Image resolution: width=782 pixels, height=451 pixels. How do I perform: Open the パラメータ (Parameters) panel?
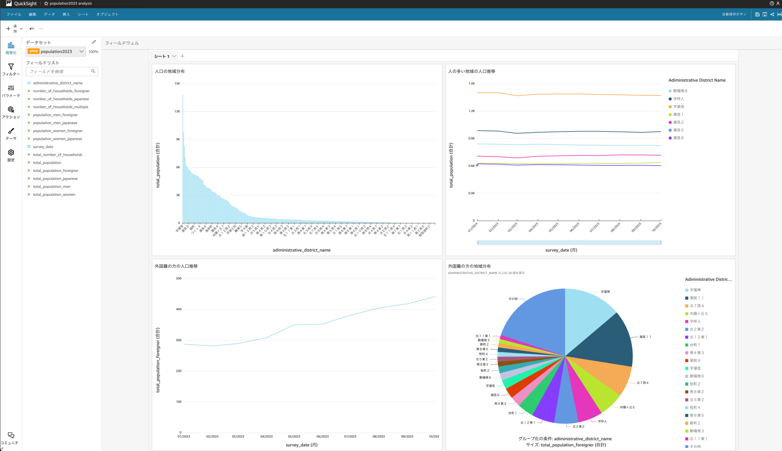pos(10,91)
